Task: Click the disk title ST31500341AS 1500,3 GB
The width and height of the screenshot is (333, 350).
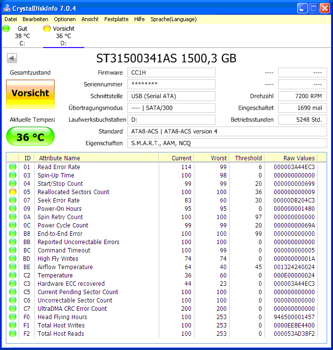Action: pyautogui.click(x=166, y=58)
